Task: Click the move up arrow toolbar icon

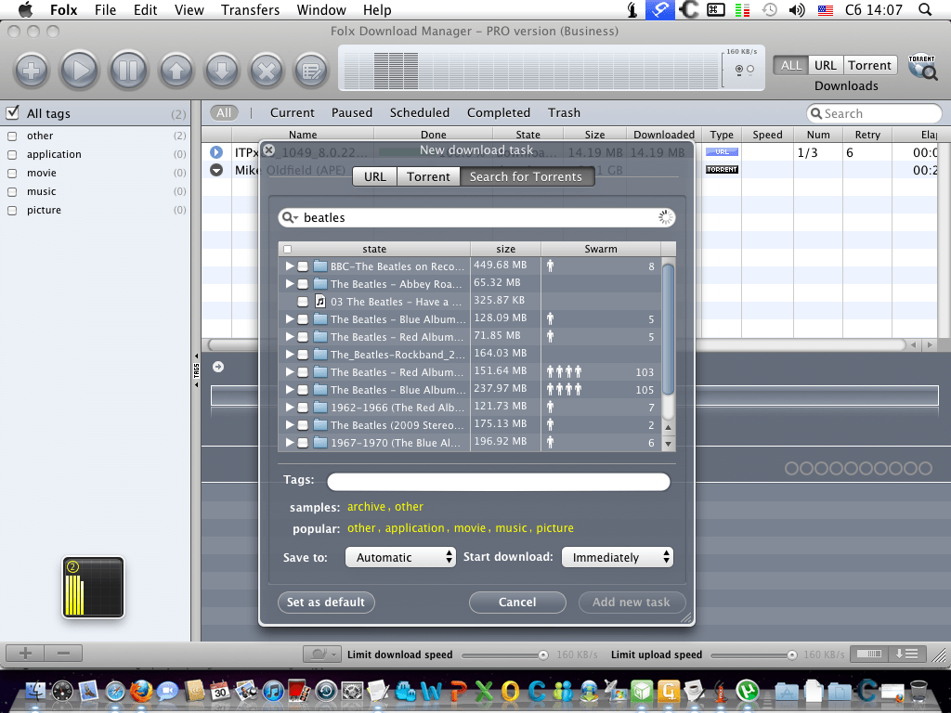Action: [176, 71]
